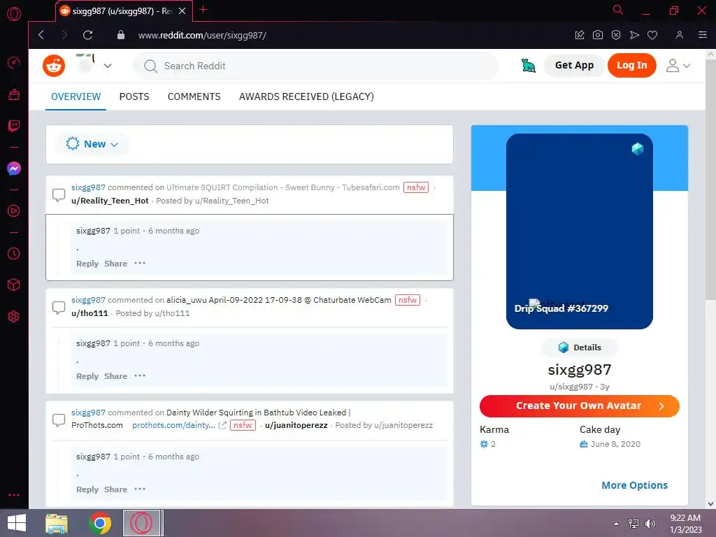Open browsing history clock icon

pyautogui.click(x=14, y=253)
